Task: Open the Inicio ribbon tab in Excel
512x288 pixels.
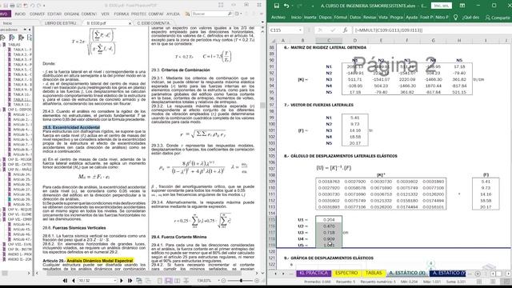Action: pos(296,18)
